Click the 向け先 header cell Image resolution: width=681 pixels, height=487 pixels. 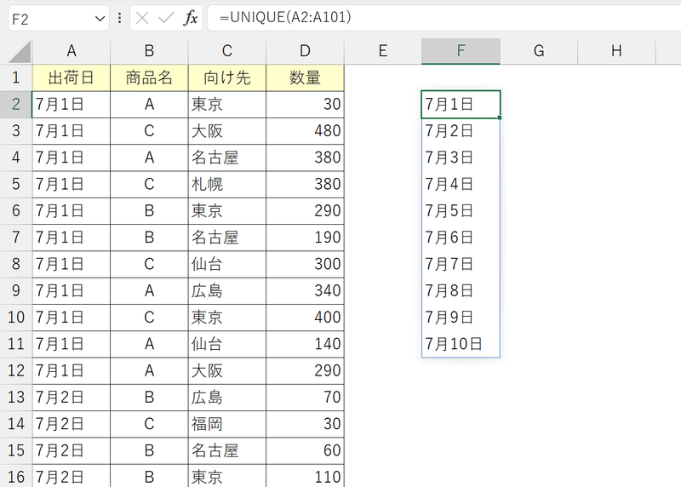pyautogui.click(x=227, y=77)
